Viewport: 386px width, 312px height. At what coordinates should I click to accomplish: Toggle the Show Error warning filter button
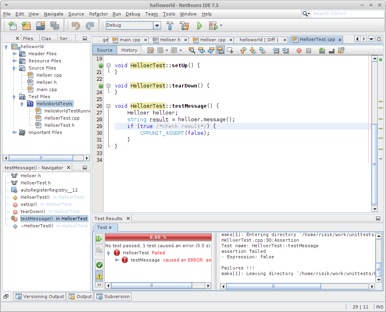[x=99, y=275]
